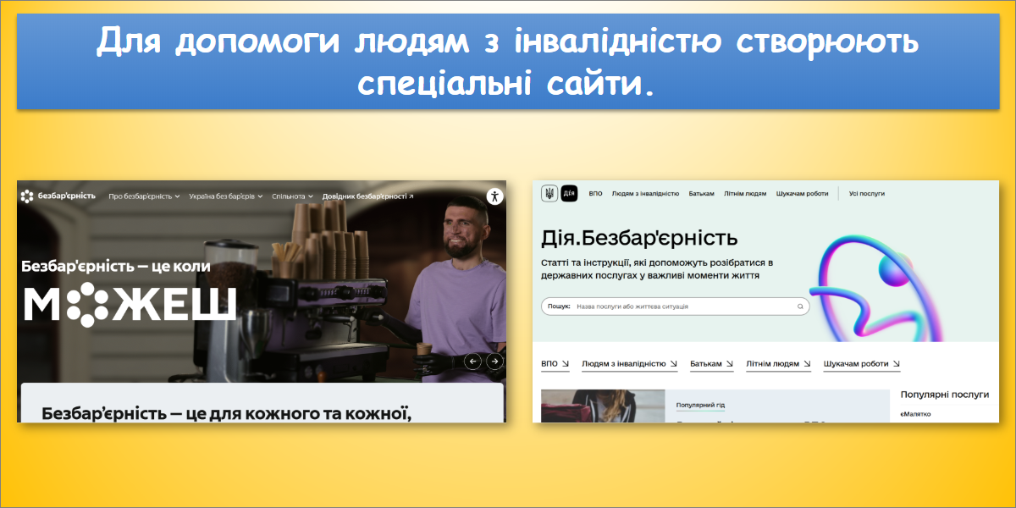
Task: Open 'Усі послуги' in navigation
Action: 867,193
